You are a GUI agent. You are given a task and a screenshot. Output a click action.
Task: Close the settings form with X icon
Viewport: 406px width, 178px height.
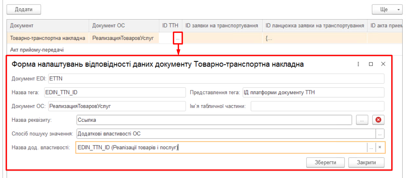383,64
